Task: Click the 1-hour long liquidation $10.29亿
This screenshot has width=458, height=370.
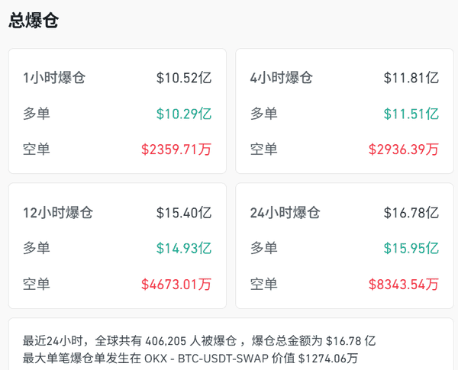Action: coord(184,114)
